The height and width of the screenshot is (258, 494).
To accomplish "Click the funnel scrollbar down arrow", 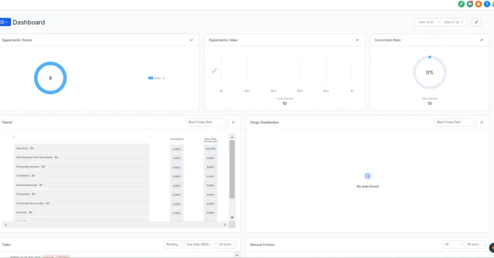I will [x=232, y=217].
